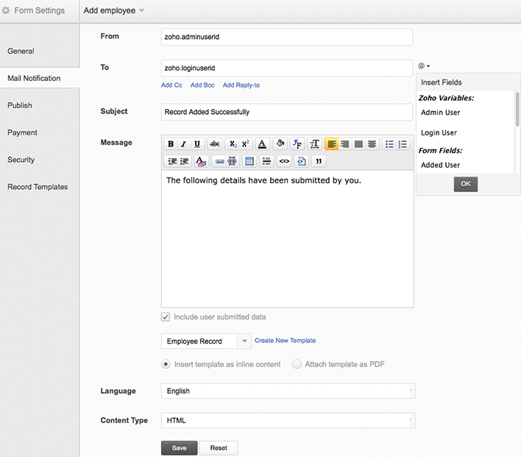521x457 pixels.
Task: Click the Subject input field
Action: click(x=286, y=112)
